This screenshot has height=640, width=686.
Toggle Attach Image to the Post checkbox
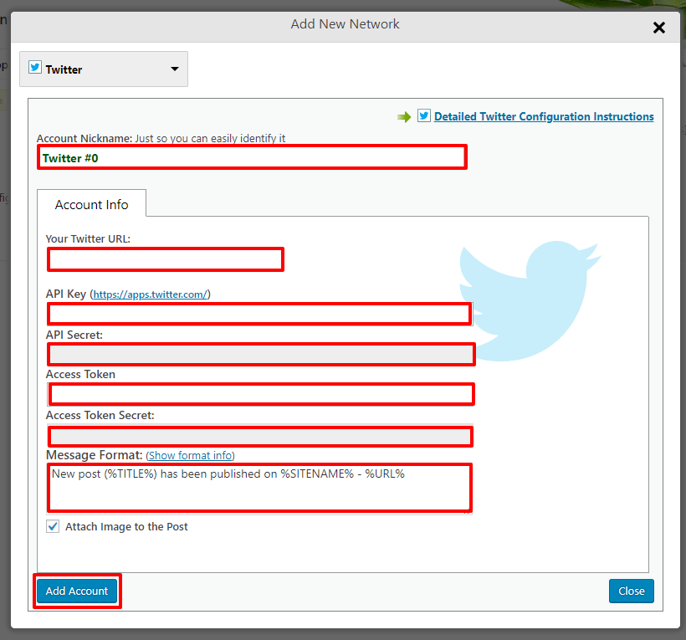(x=53, y=526)
